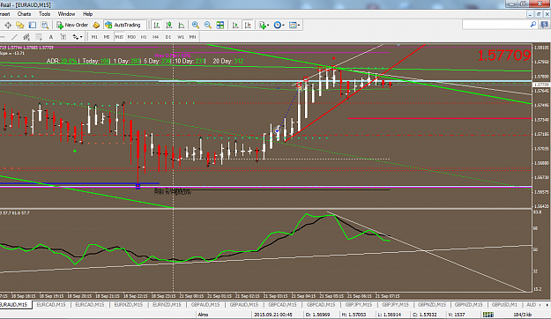Select the trendline drawing tool
Screen dimensions: 551x319
click(14, 37)
